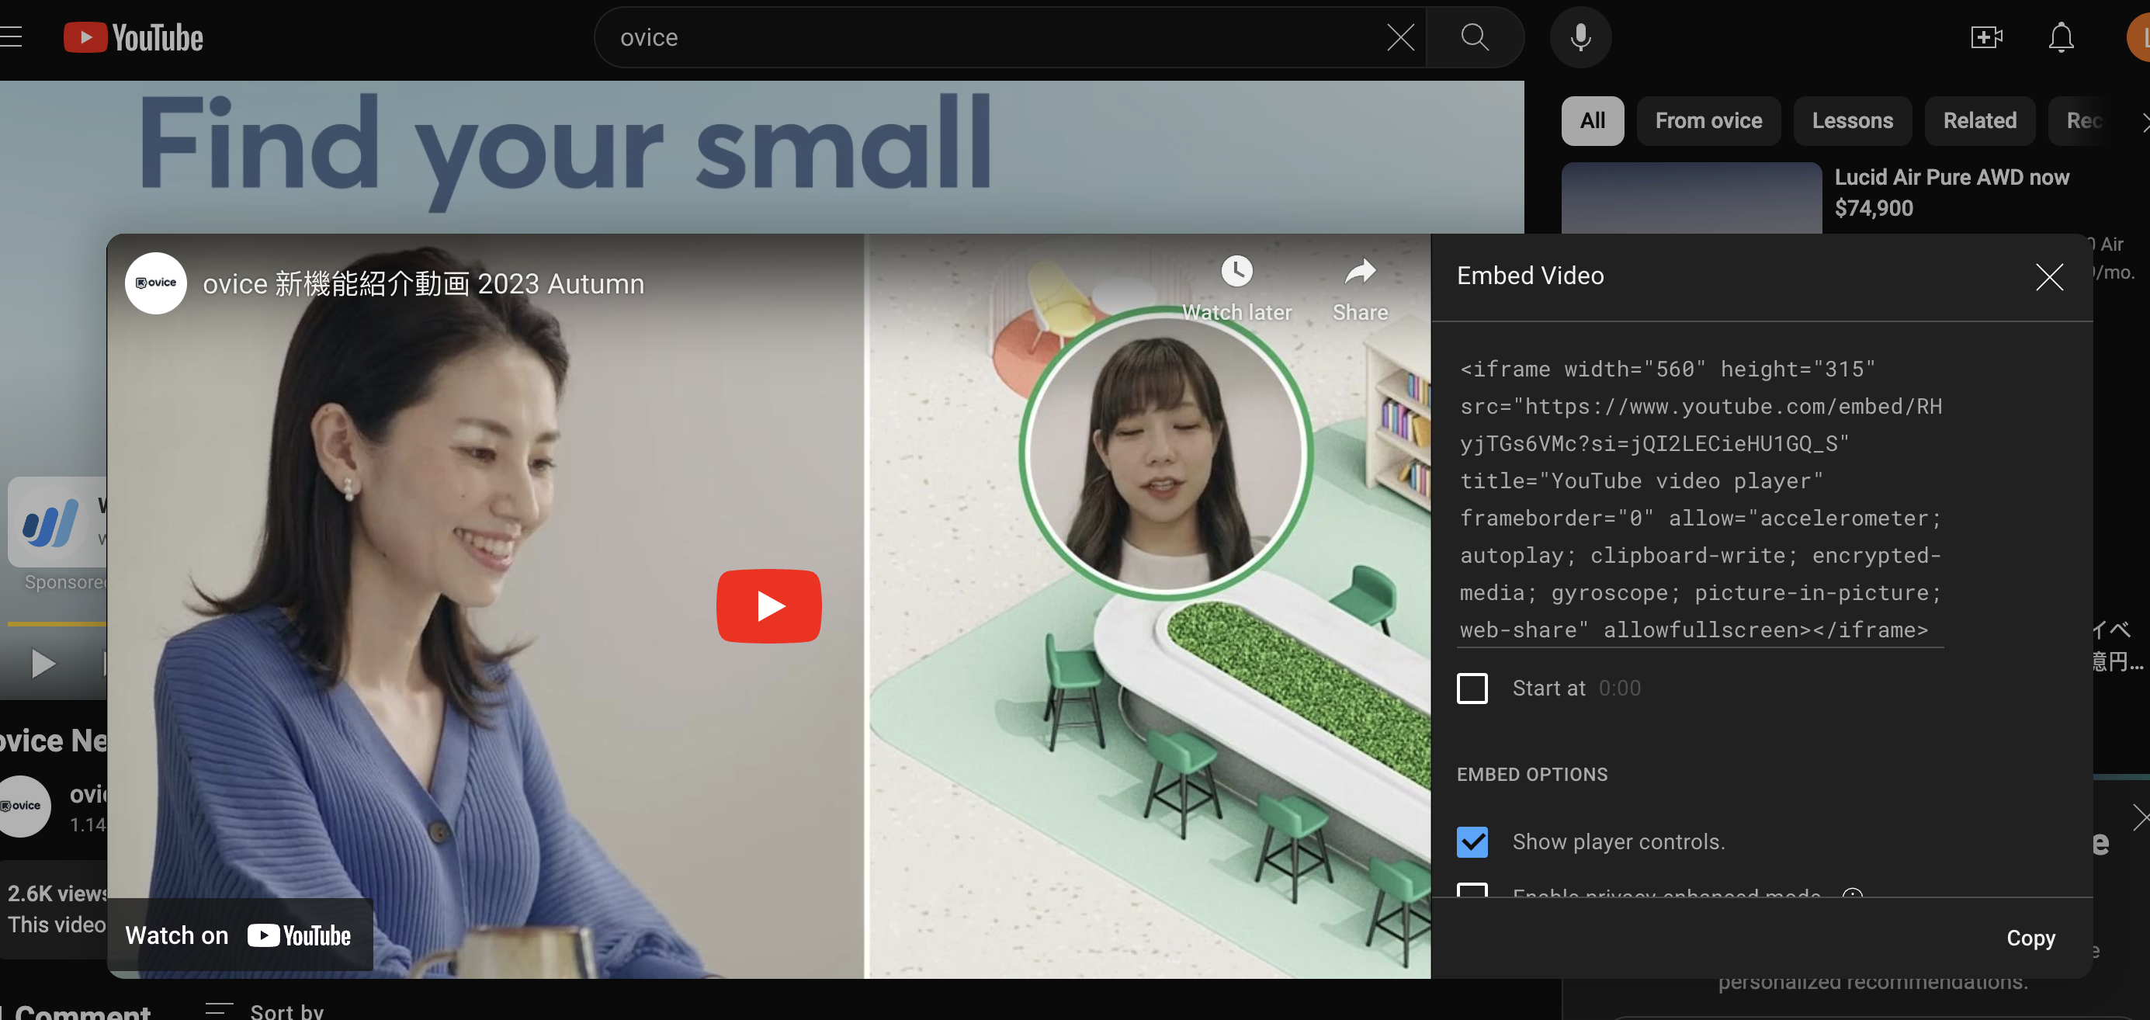Close the Embed Video dialog

(x=2048, y=277)
